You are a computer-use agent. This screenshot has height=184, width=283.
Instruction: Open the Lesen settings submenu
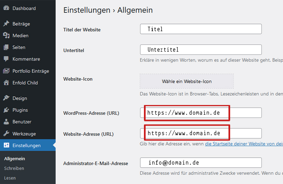point(10,178)
